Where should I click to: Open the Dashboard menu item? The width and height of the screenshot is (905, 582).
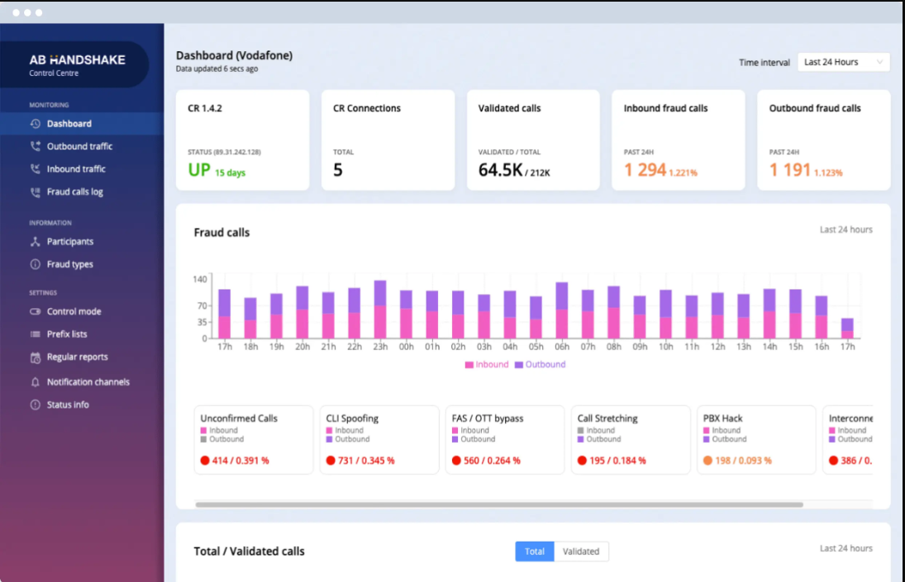[x=82, y=124]
